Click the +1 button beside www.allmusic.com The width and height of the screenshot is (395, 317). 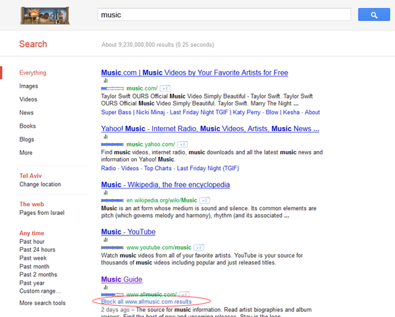(184, 294)
